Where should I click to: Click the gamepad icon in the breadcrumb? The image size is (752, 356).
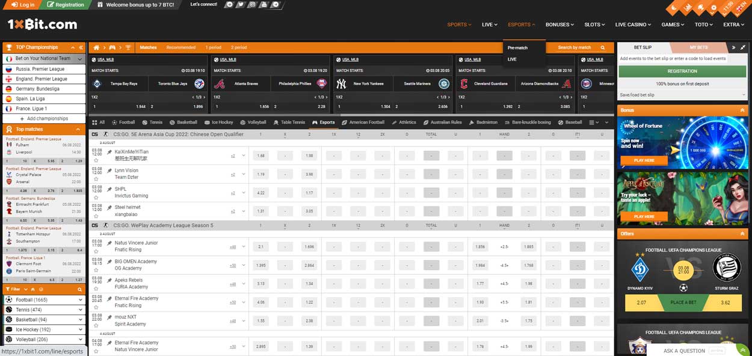click(x=112, y=47)
